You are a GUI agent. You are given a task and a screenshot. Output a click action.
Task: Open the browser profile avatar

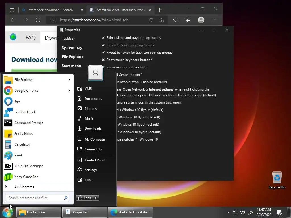[201, 20]
